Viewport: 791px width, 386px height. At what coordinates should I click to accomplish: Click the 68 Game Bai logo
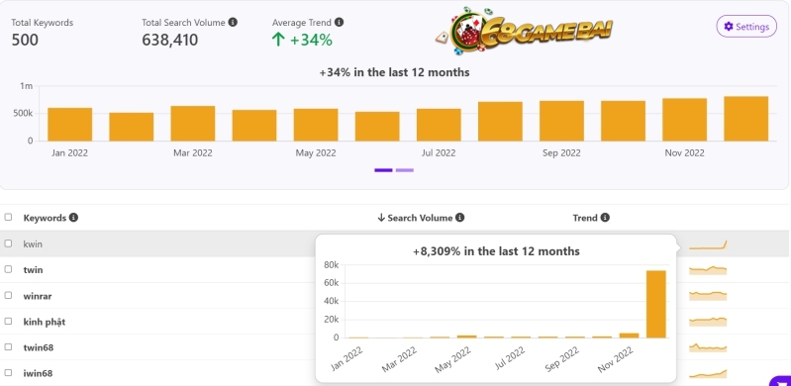tap(524, 32)
